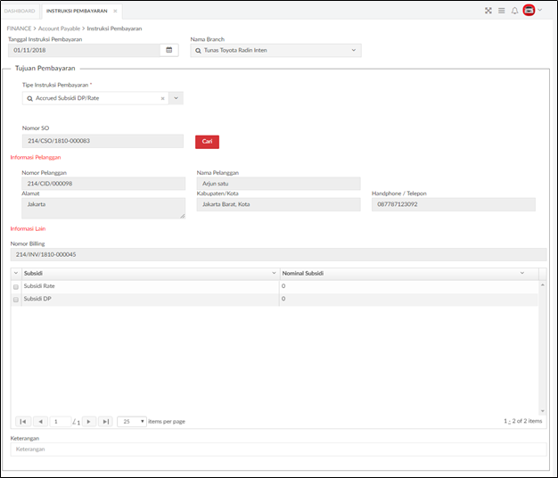Open the items per page selector
The width and height of the screenshot is (558, 478).
coord(132,422)
